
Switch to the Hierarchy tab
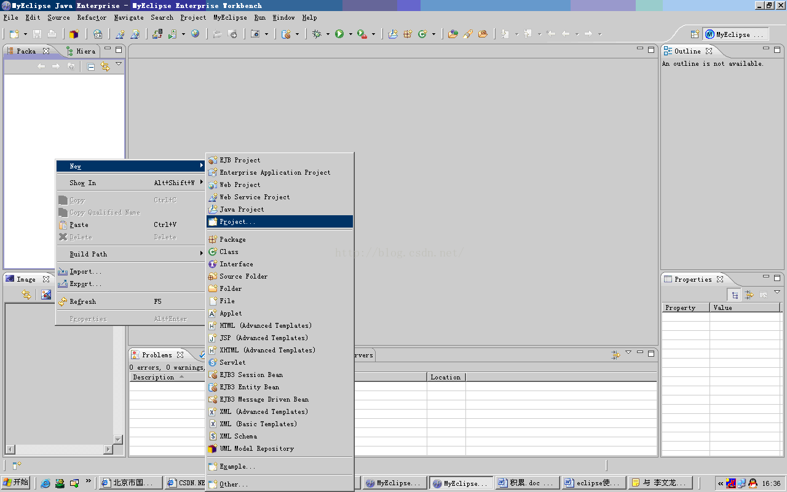pyautogui.click(x=81, y=51)
